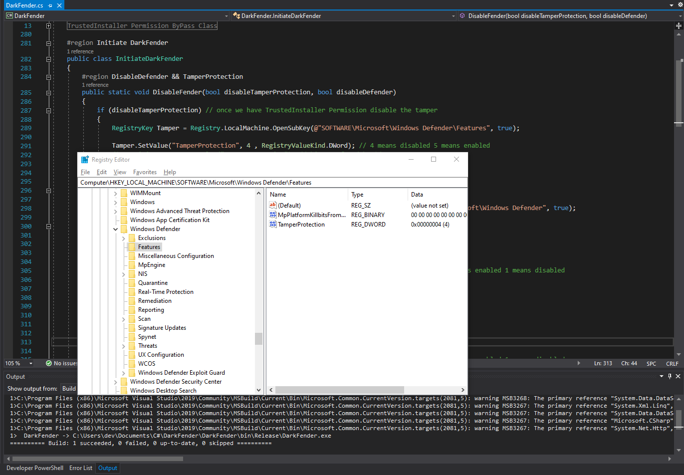Expand the NIS registry key
This screenshot has width=684, height=475.
pos(124,274)
